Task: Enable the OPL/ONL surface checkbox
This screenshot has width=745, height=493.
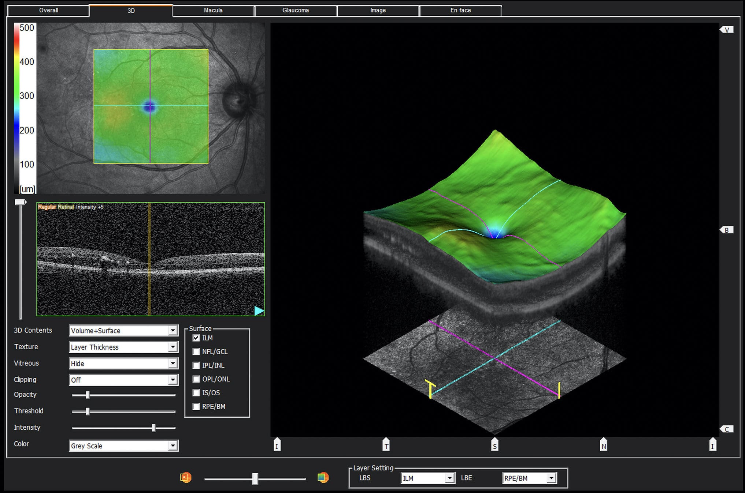Action: pos(196,379)
